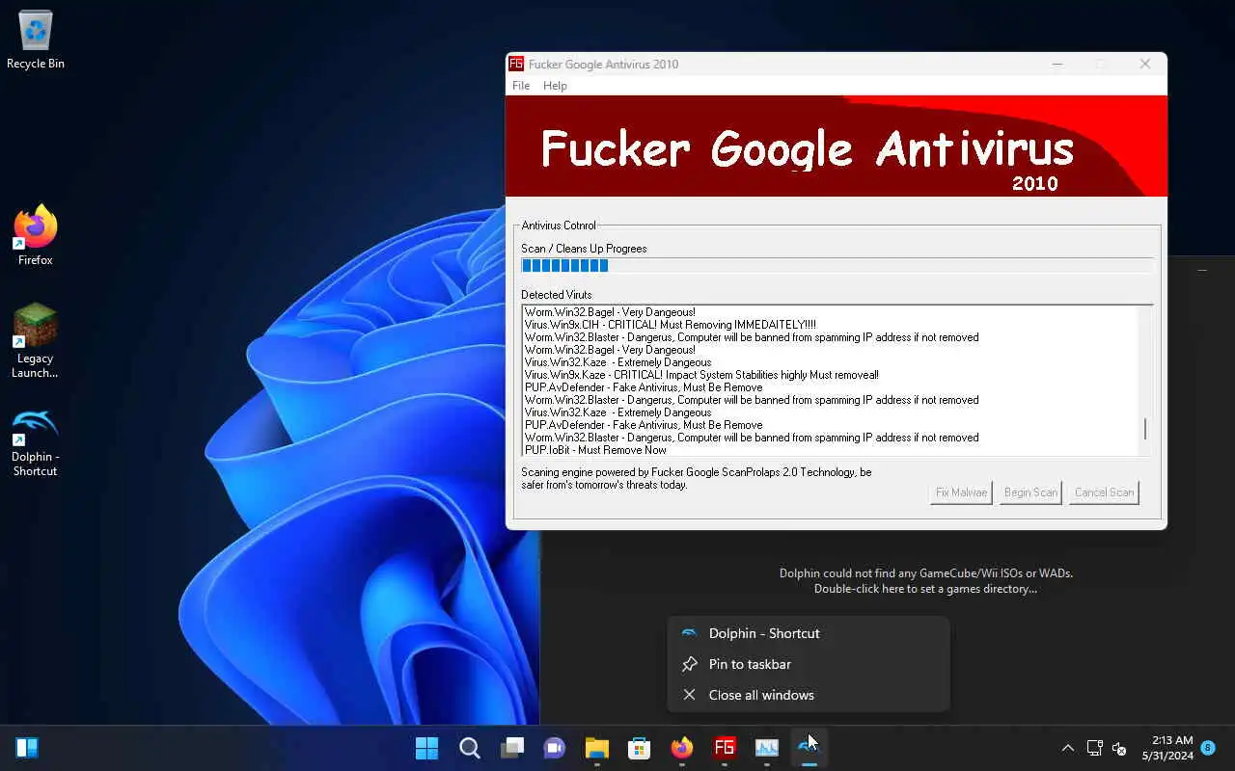The image size is (1235, 771).
Task: Click the Dolphin emulator taskbar icon
Action: (x=809, y=748)
